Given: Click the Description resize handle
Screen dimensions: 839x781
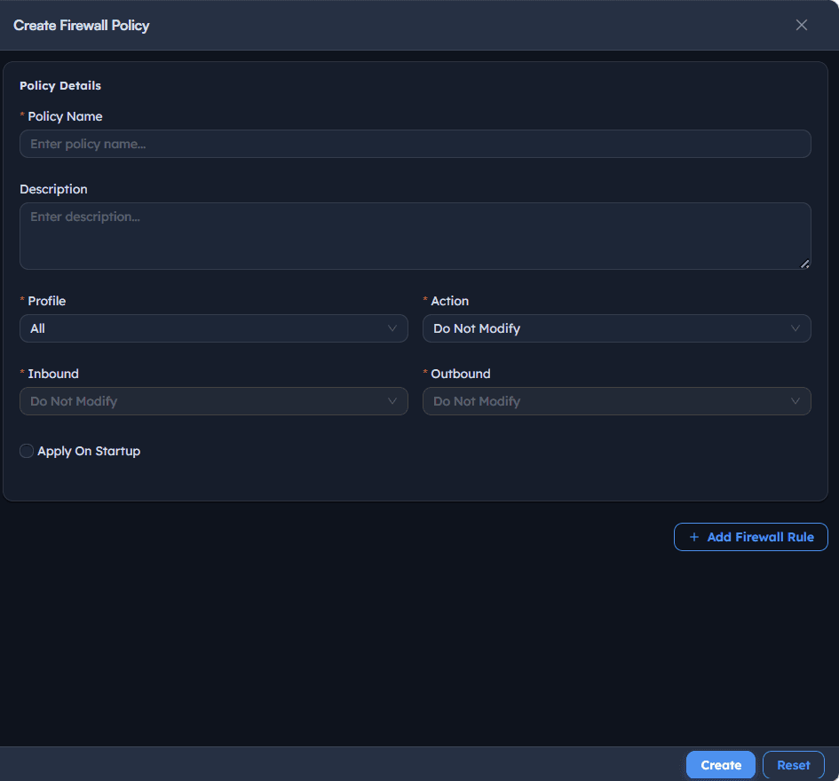Looking at the screenshot, I should (804, 264).
